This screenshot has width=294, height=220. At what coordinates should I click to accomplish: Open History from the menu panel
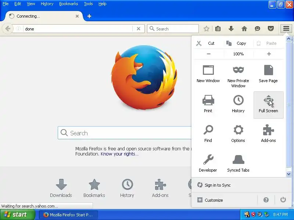(x=238, y=104)
